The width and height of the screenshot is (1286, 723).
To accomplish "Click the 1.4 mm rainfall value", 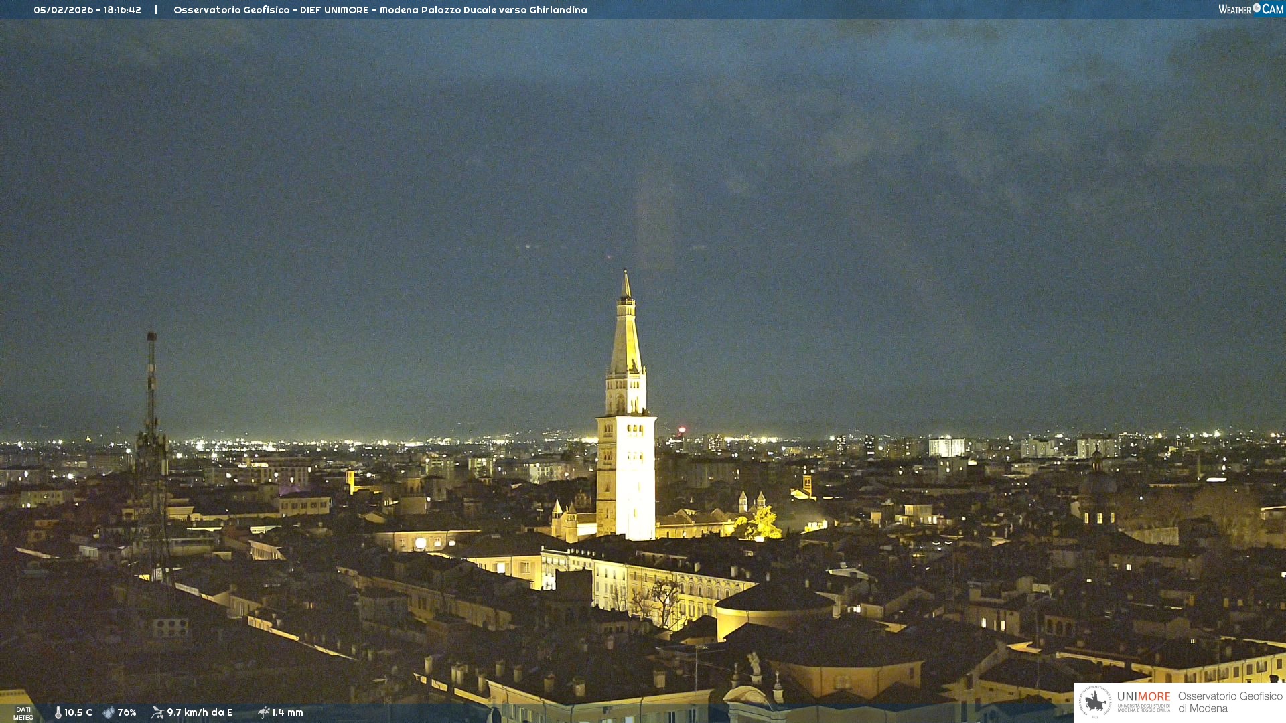I will tap(287, 712).
